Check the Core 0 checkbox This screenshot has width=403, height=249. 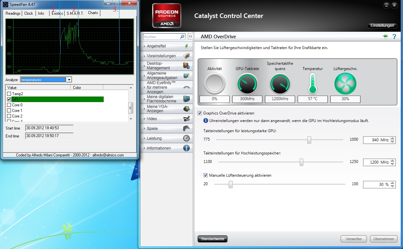[9, 105]
